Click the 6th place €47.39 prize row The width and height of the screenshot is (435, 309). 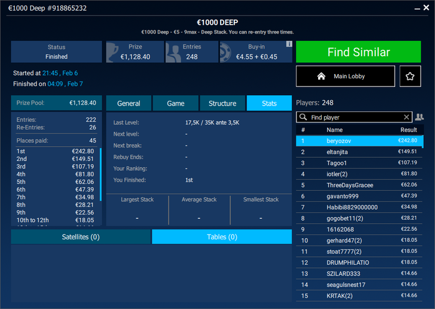55,190
